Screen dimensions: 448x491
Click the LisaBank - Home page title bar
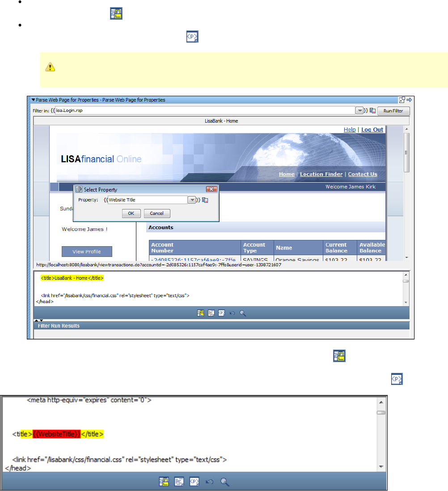pyautogui.click(x=221, y=121)
